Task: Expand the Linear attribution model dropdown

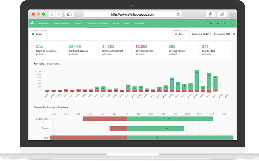Action: click(38, 34)
